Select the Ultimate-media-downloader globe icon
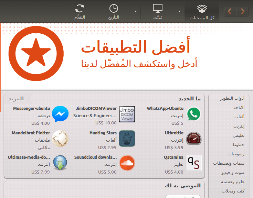This screenshot has width=253, height=198. [x=60, y=163]
